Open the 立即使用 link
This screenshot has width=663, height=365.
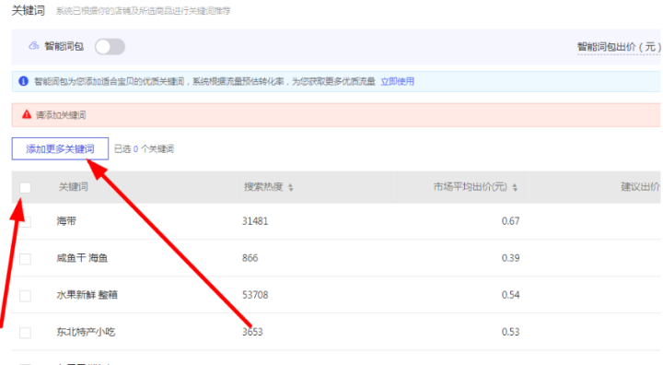[398, 81]
